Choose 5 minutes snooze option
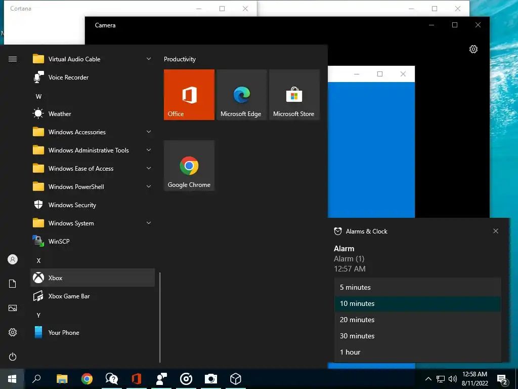The image size is (518, 389). point(417,287)
